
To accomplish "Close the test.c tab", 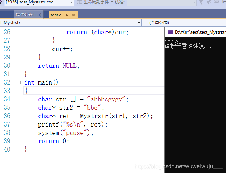I will pos(73,15).
